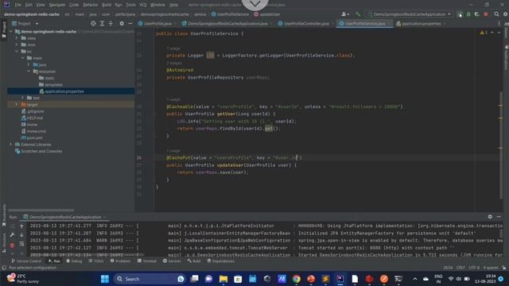Viewport: 509px width, 286px height.
Task: Expand the java folder
Action: [x=29, y=64]
